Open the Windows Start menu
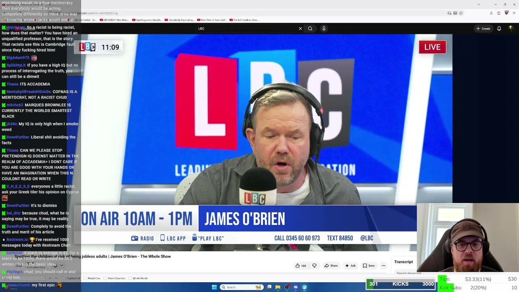Viewport: 519px width, 292px height. point(214,287)
